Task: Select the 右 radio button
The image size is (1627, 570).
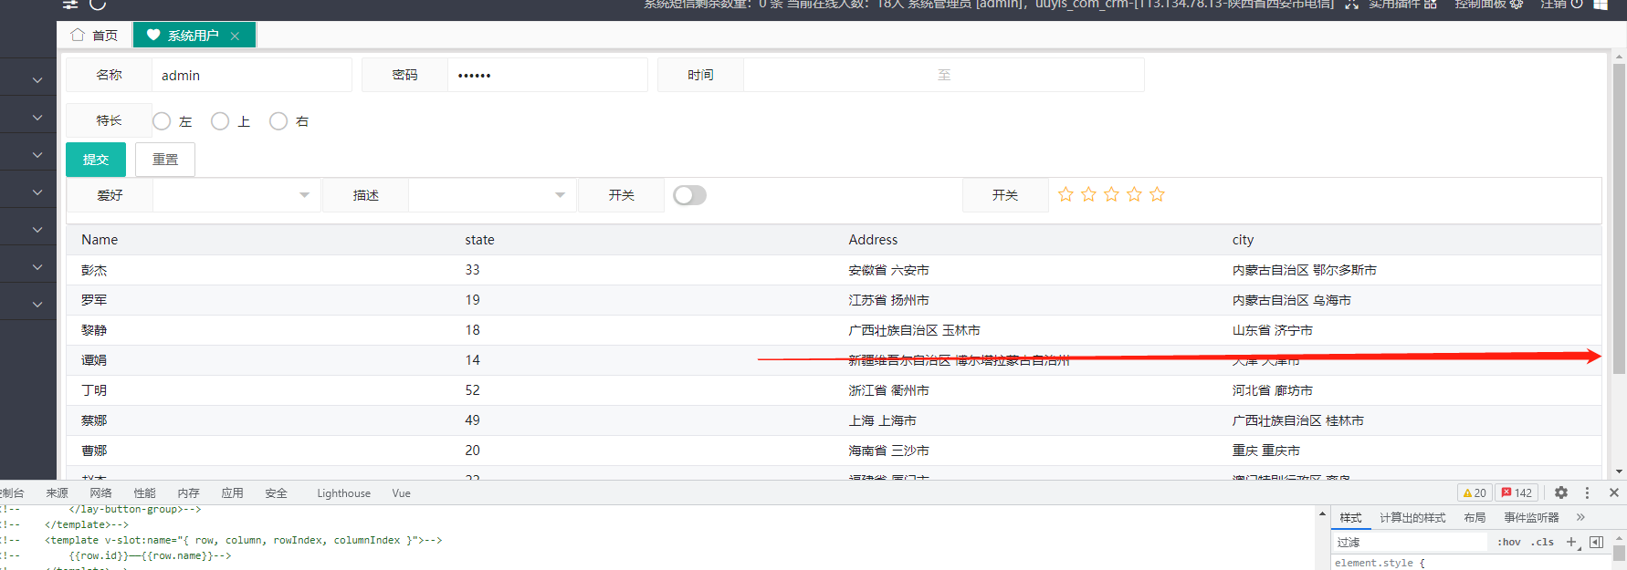Action: click(278, 121)
